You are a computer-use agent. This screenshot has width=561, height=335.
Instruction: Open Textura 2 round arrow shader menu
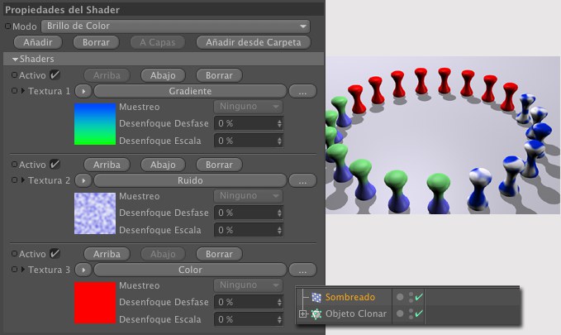(83, 180)
